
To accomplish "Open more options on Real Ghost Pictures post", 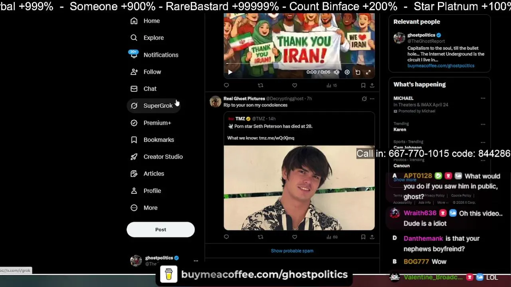I will pyautogui.click(x=372, y=98).
